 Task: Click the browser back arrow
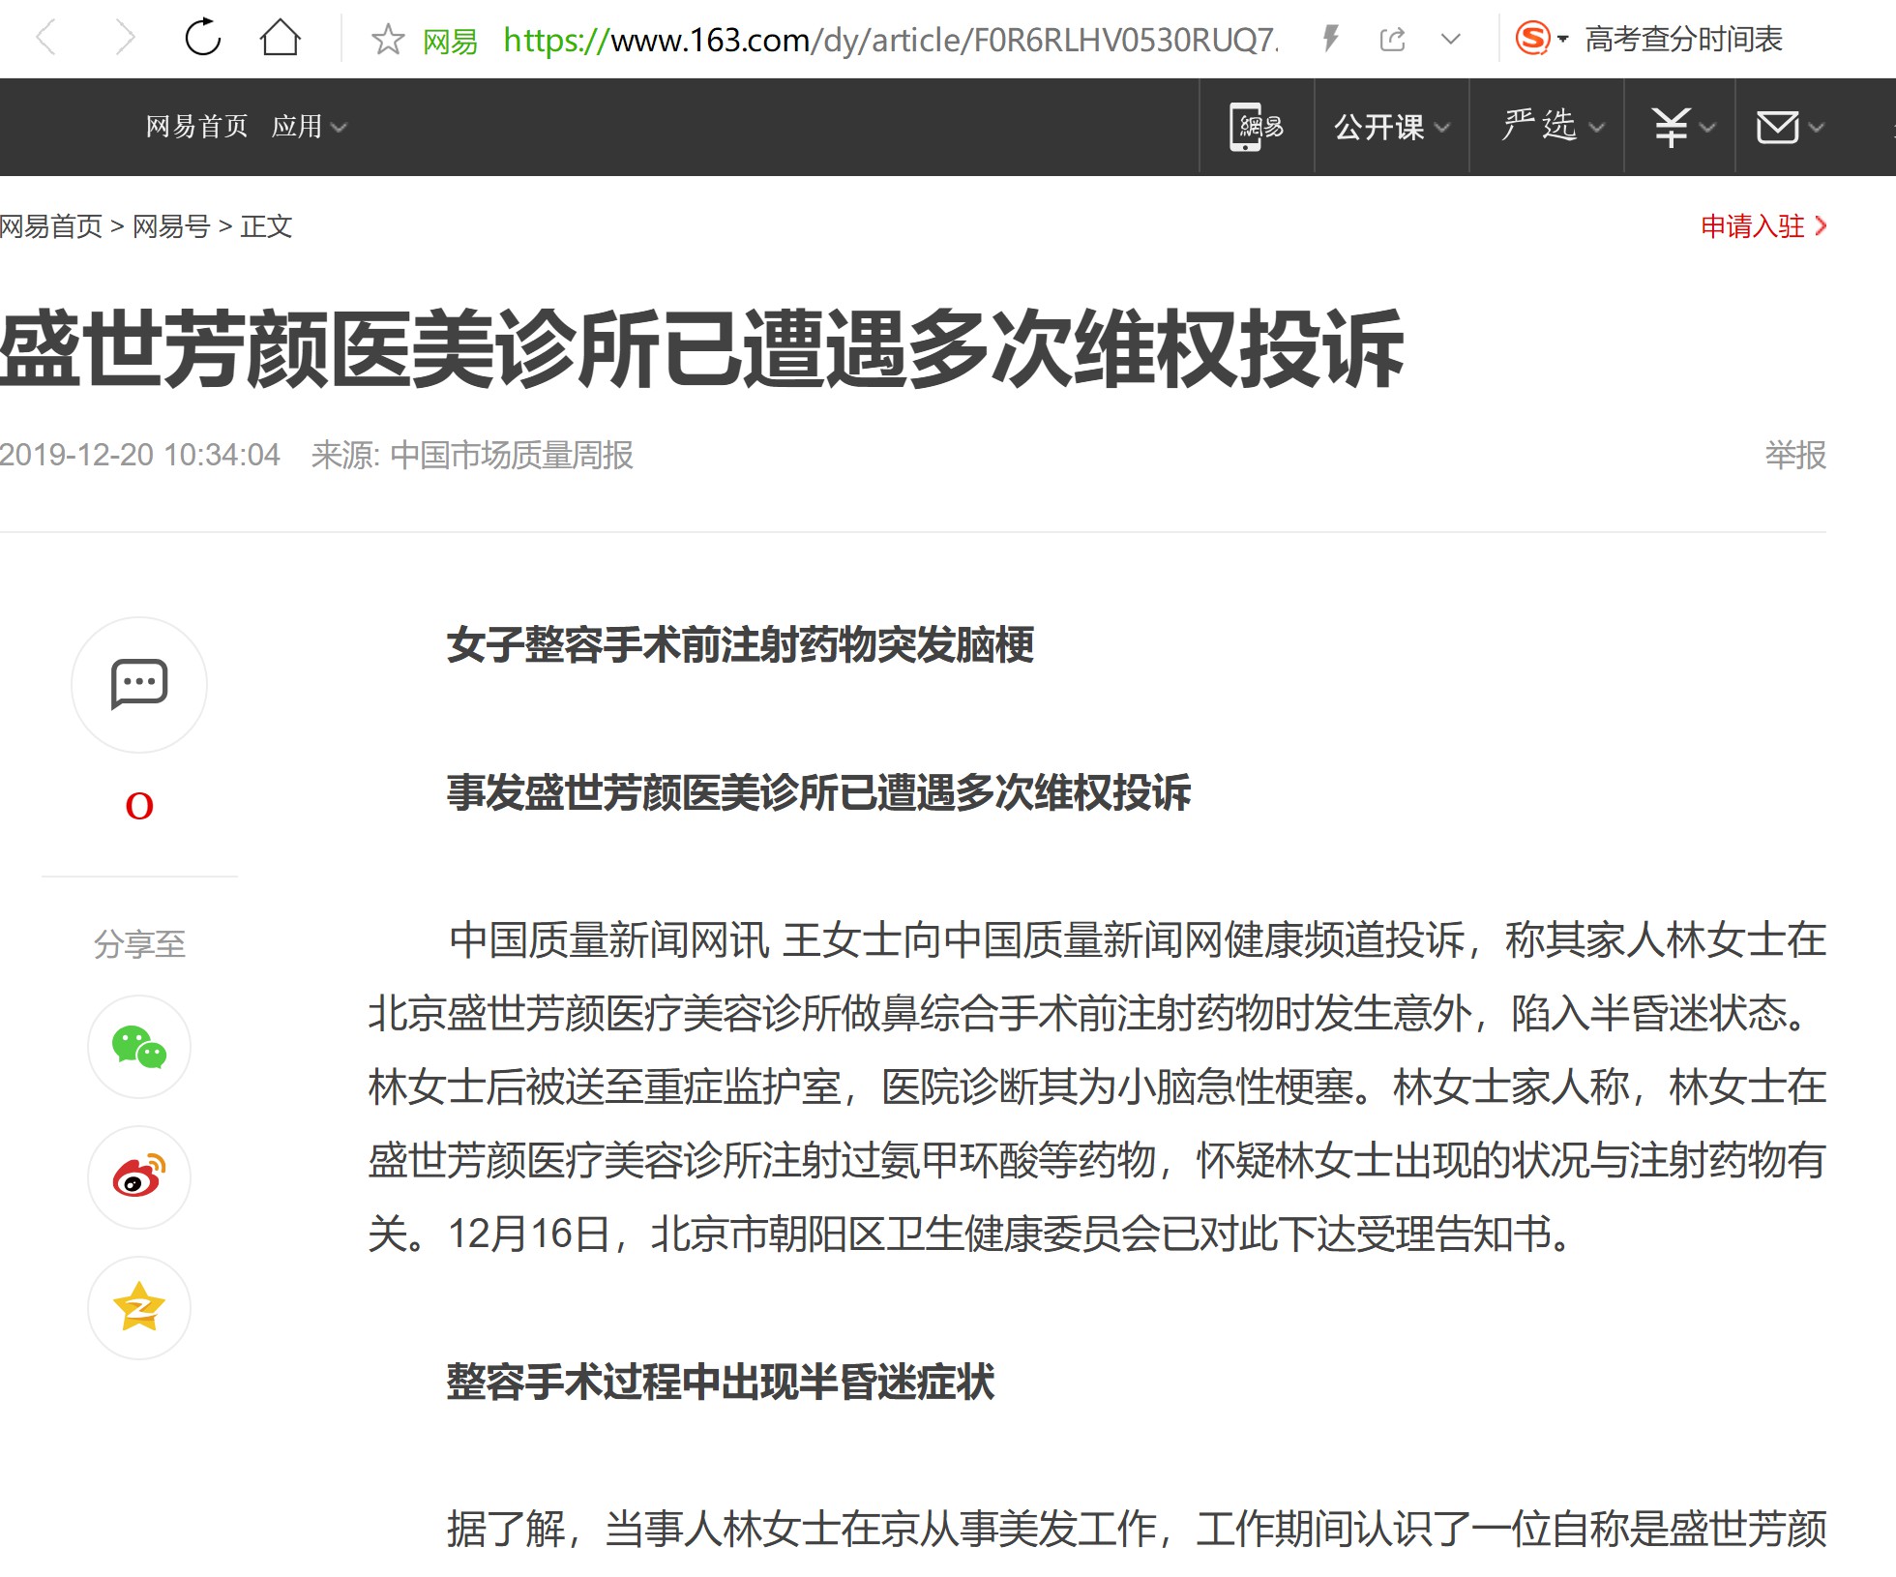(x=46, y=39)
